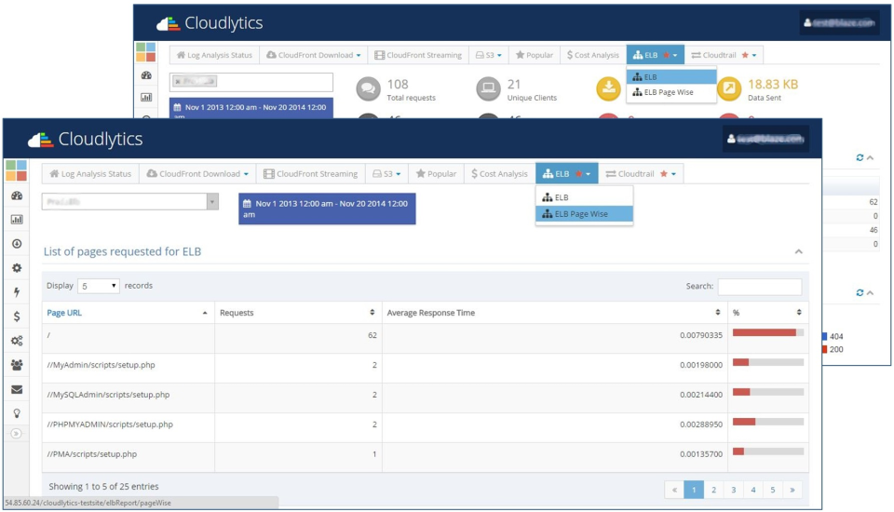Screen dimensions: 894x512
Task: Click the table Search input field
Action: (x=760, y=286)
